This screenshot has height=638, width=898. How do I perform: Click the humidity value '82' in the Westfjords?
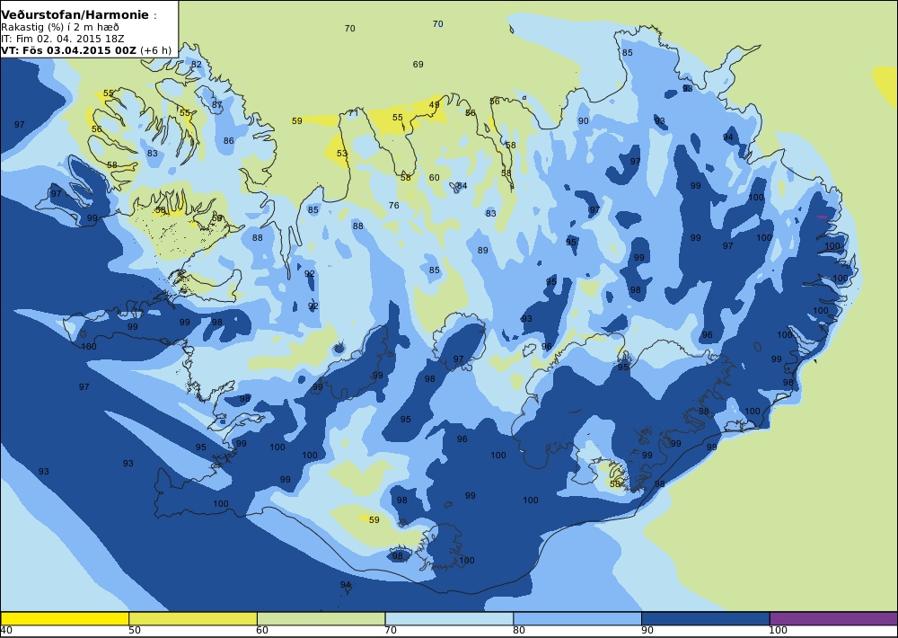[x=197, y=64]
